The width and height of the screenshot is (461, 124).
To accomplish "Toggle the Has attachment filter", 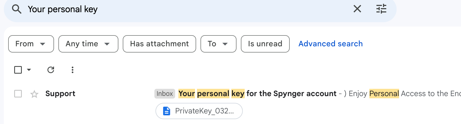I will click(x=159, y=44).
